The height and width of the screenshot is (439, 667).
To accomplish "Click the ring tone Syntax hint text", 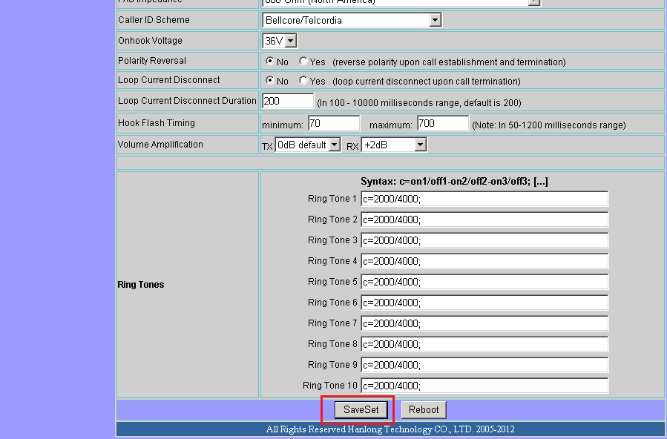I will pos(454,182).
